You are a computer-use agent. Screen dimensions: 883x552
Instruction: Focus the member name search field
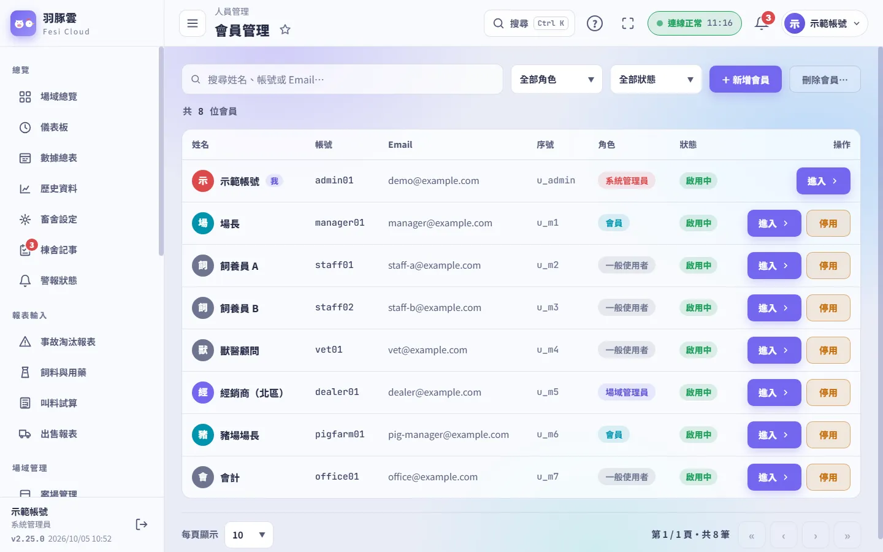click(x=342, y=79)
